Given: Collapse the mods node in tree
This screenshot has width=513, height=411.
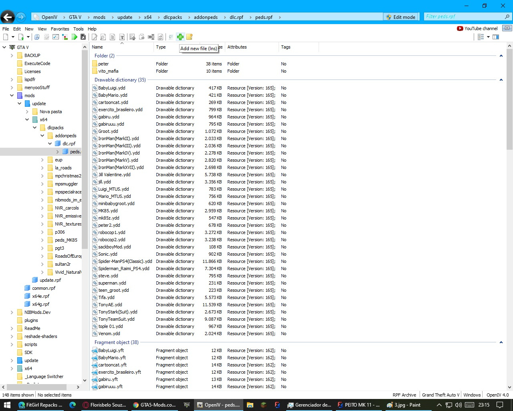Looking at the screenshot, I should click(x=12, y=96).
